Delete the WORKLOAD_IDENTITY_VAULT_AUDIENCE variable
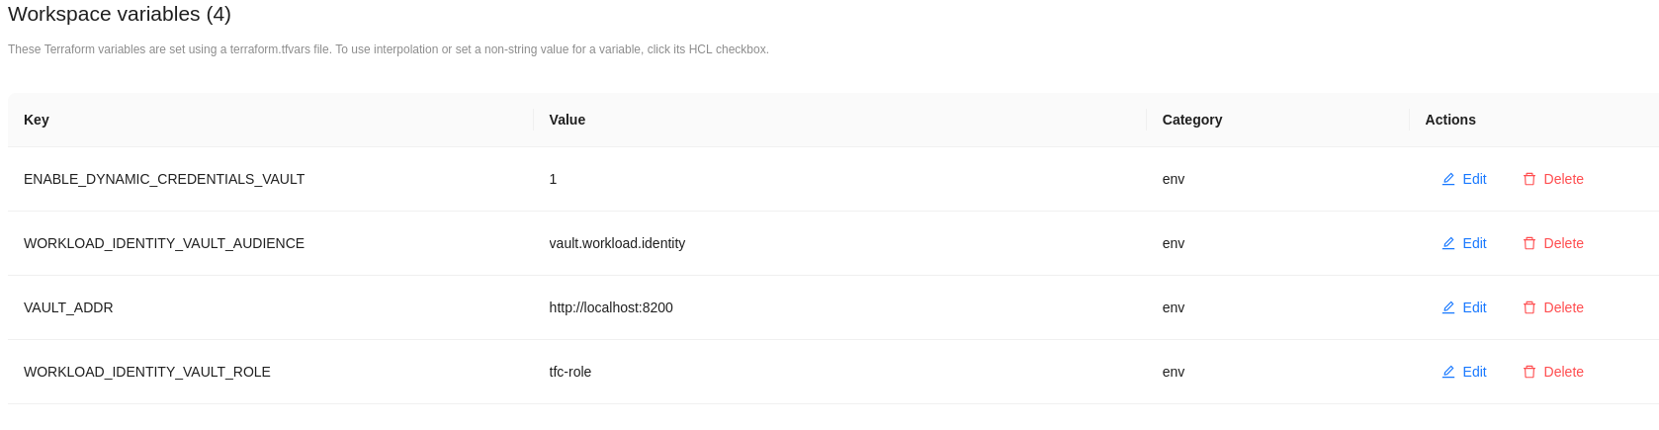 [x=1553, y=243]
